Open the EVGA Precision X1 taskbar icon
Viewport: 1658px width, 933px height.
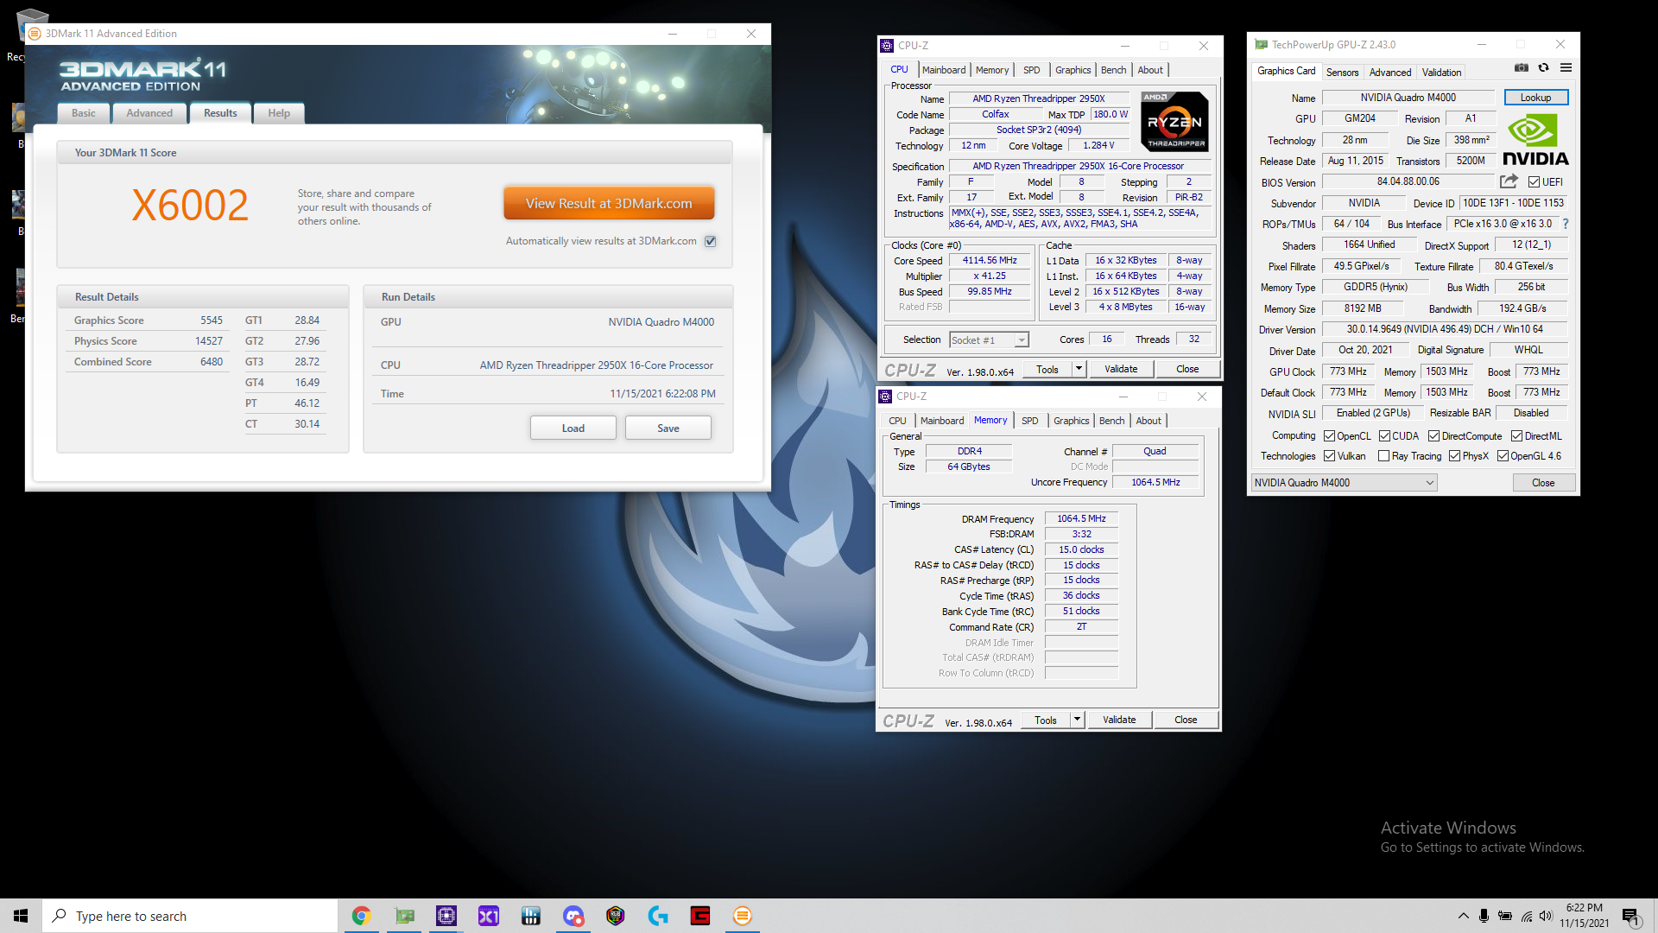coord(489,916)
